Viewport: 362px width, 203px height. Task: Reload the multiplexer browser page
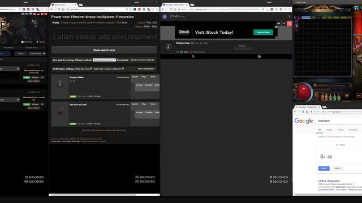(59, 10)
